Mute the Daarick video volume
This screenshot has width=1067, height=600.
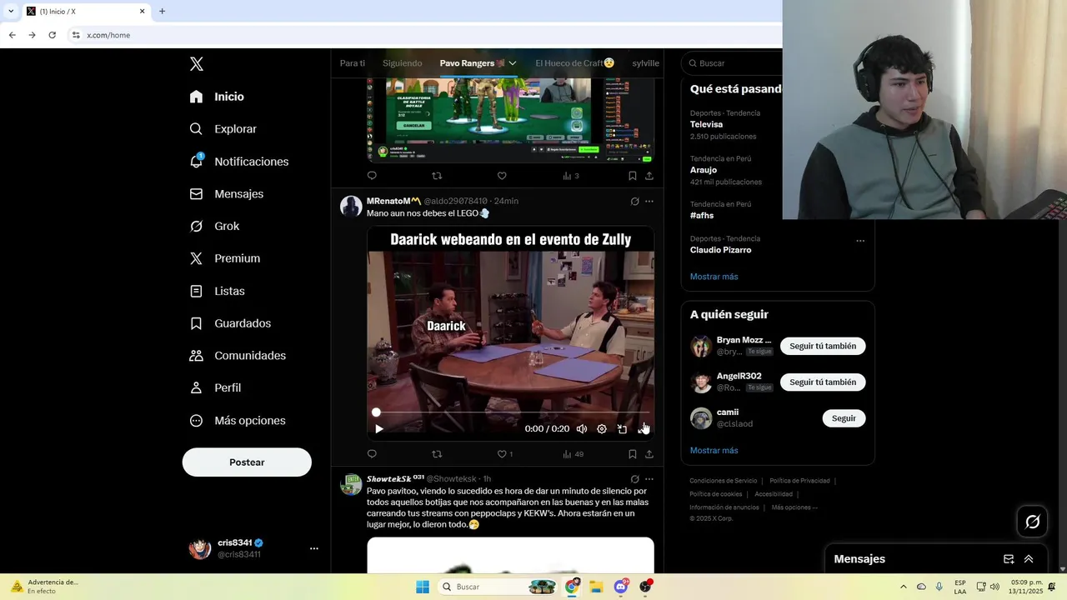pos(582,428)
